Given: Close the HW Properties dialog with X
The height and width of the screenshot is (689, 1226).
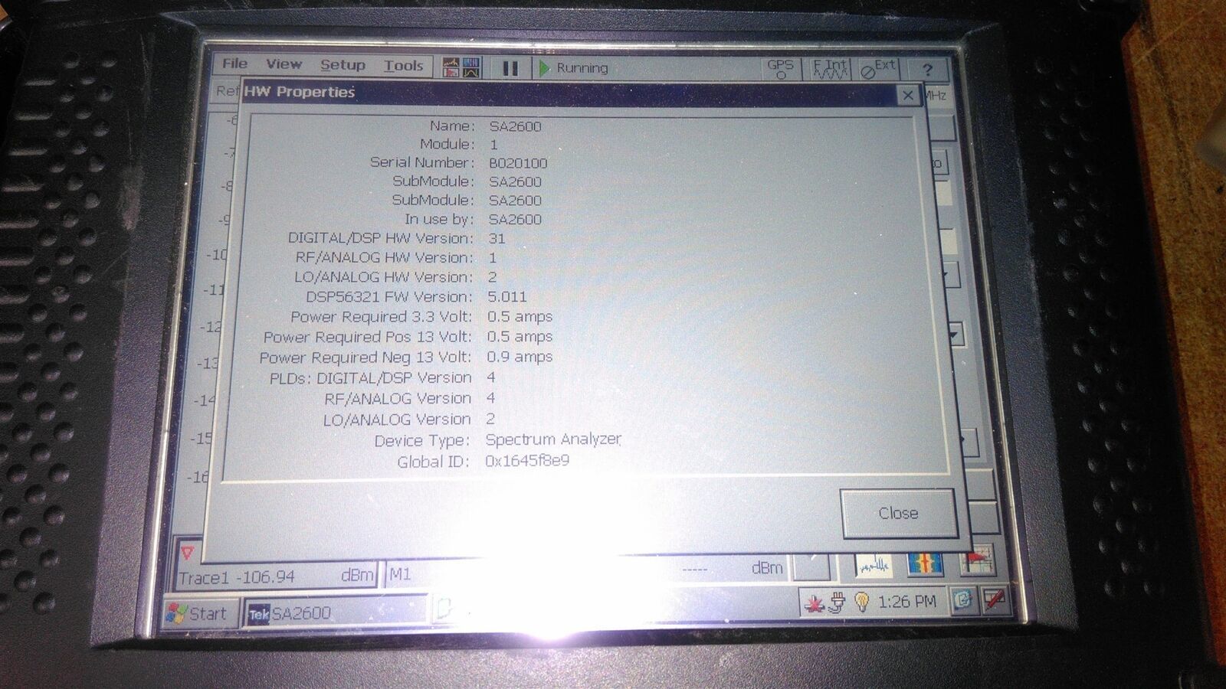Looking at the screenshot, I should coord(908,96).
